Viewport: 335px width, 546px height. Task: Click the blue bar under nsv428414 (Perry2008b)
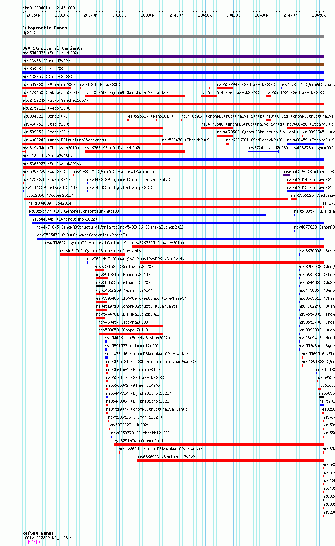click(174, 160)
